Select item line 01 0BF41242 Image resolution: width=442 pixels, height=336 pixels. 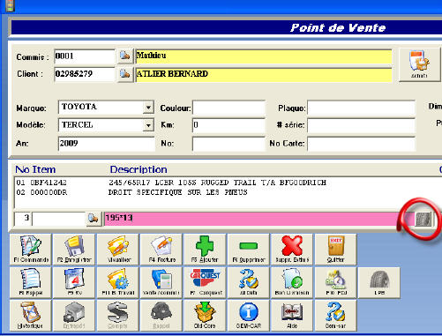click(228, 183)
